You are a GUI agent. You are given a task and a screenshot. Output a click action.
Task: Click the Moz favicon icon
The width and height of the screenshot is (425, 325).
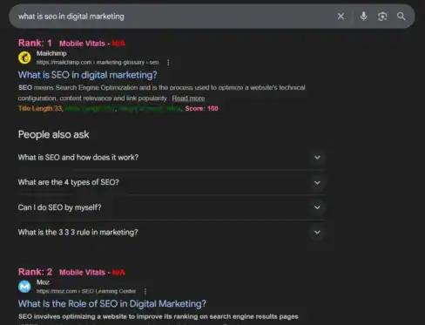24,287
